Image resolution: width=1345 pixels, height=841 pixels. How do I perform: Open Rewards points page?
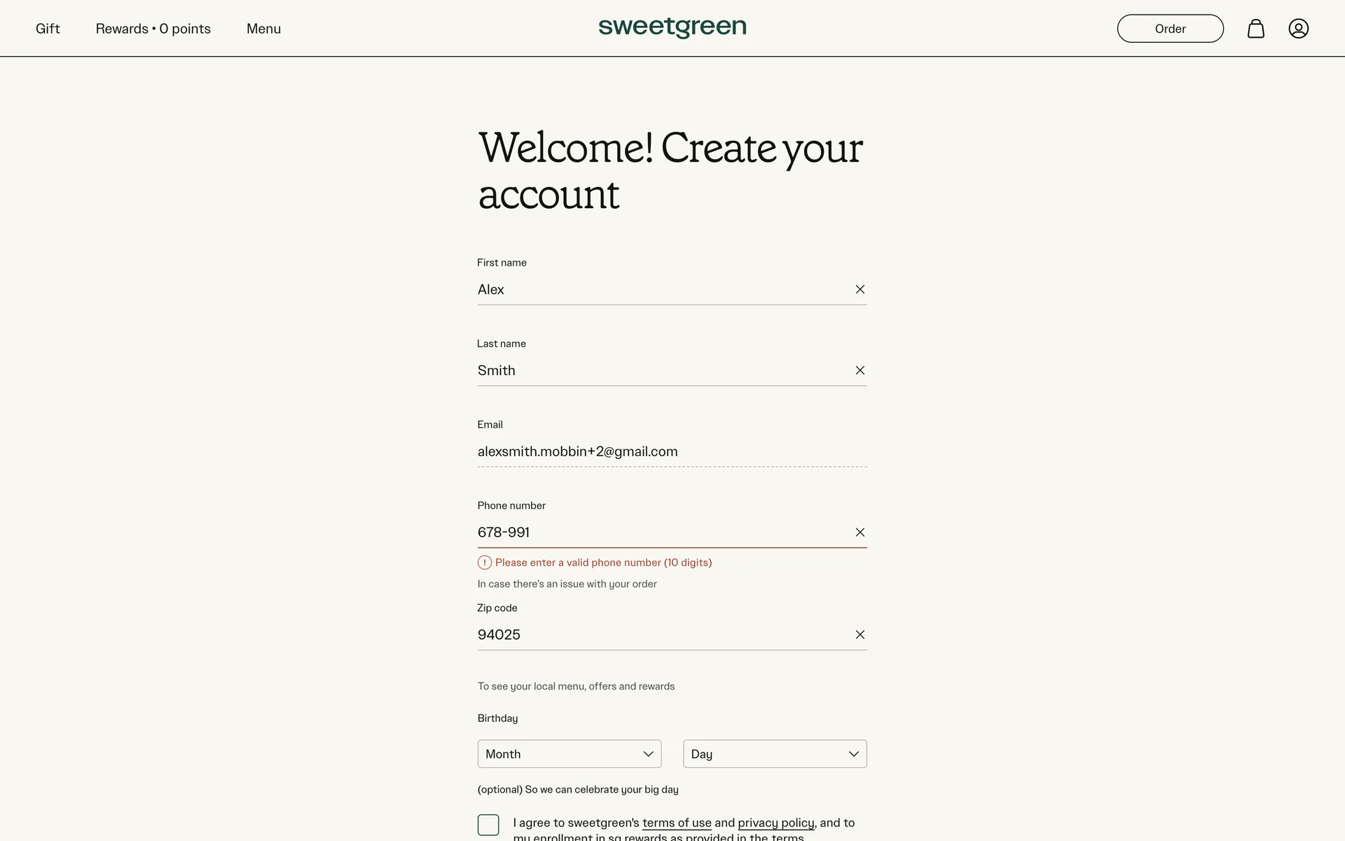[x=153, y=29]
